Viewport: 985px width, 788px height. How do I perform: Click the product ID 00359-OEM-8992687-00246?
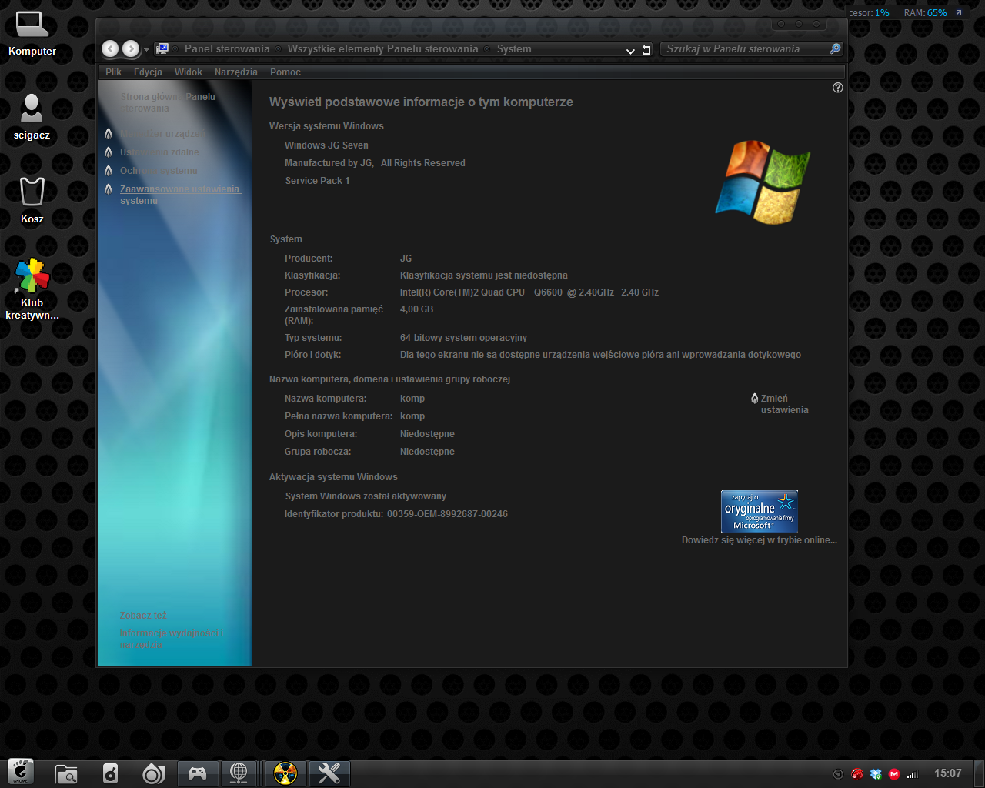tap(447, 514)
